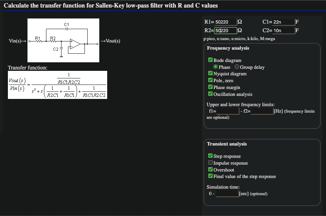The image size is (326, 216).
Task: Select the Group delay radio button
Action: (237, 67)
